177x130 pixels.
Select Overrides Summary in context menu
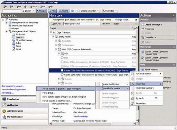tap(146, 88)
